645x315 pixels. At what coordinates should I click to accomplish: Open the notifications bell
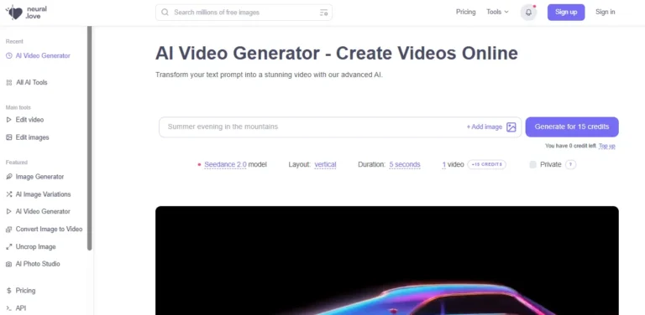(x=528, y=13)
